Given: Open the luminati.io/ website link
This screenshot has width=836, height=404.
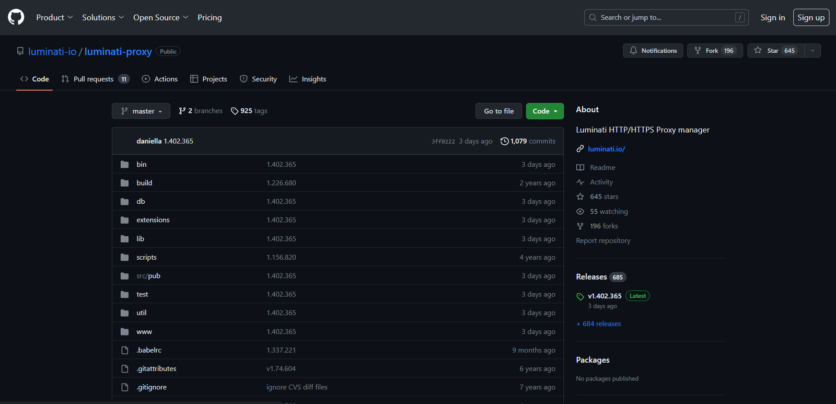Looking at the screenshot, I should point(607,149).
